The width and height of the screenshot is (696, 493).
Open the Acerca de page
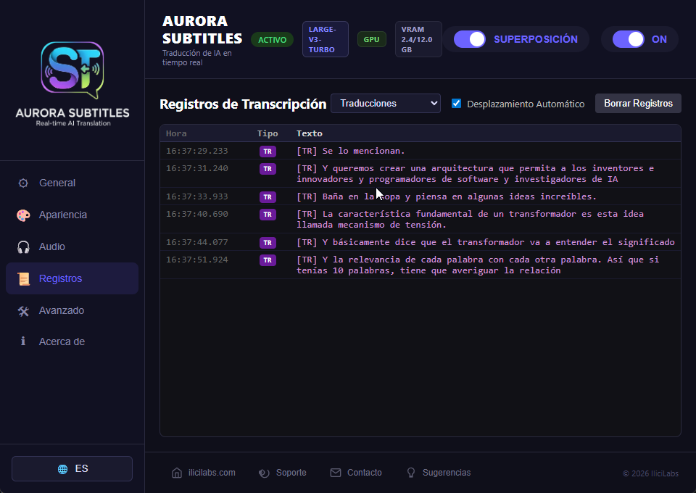click(x=72, y=341)
